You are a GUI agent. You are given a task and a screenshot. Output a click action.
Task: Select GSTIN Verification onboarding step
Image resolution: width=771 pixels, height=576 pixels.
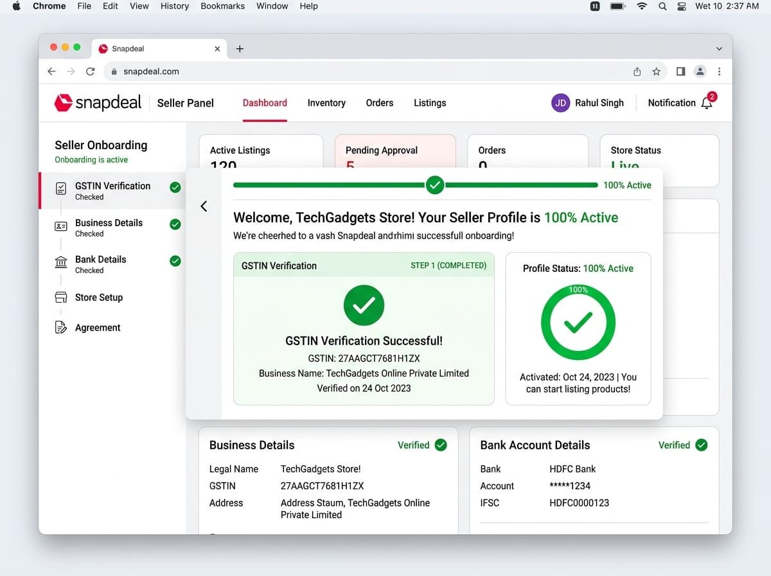coord(112,191)
